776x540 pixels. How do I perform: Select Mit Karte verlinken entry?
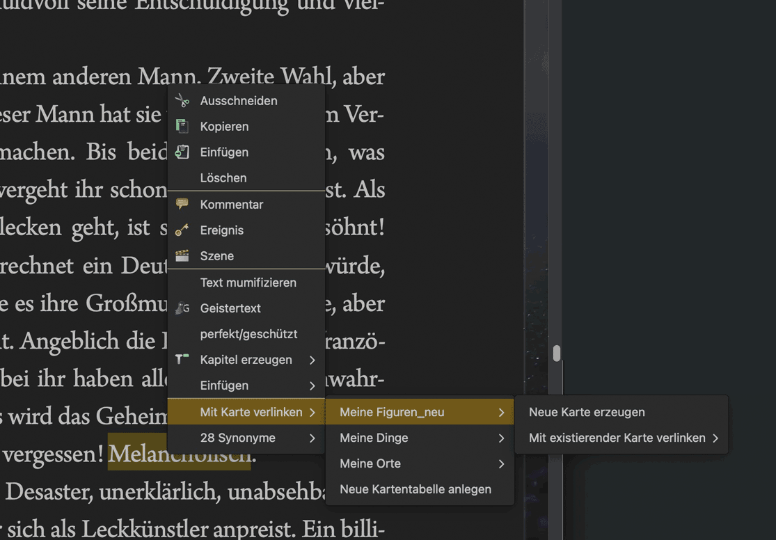click(x=246, y=412)
